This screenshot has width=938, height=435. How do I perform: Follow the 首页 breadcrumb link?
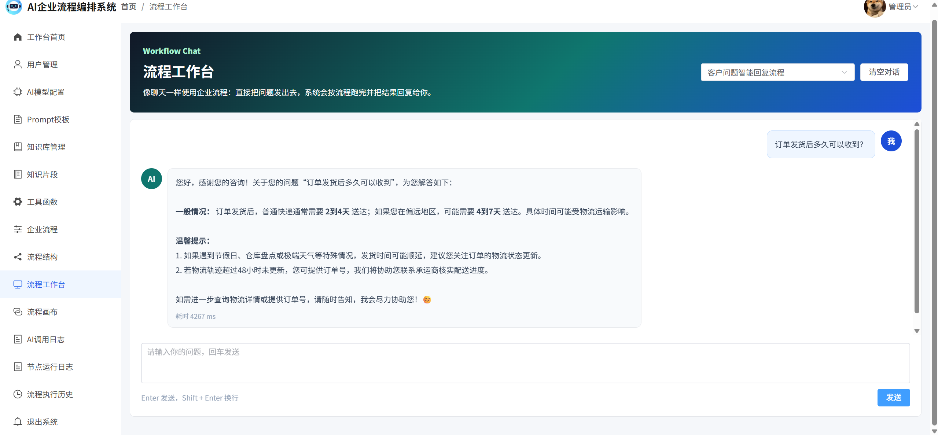point(129,7)
